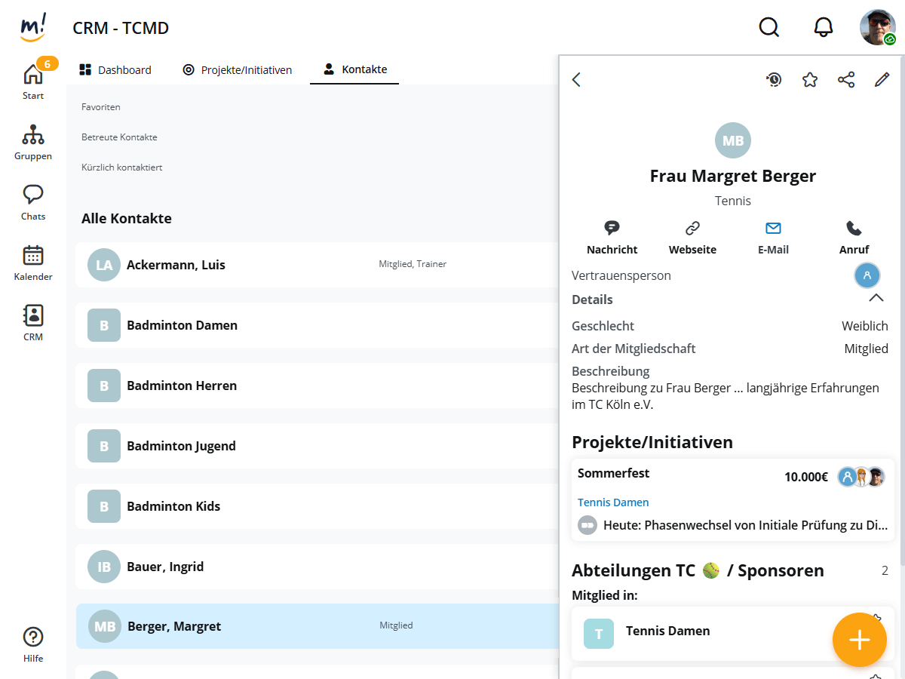
Task: Open notifications bell
Action: 824,28
